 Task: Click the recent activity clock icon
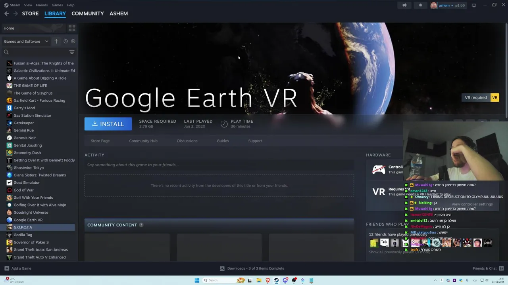point(65,41)
